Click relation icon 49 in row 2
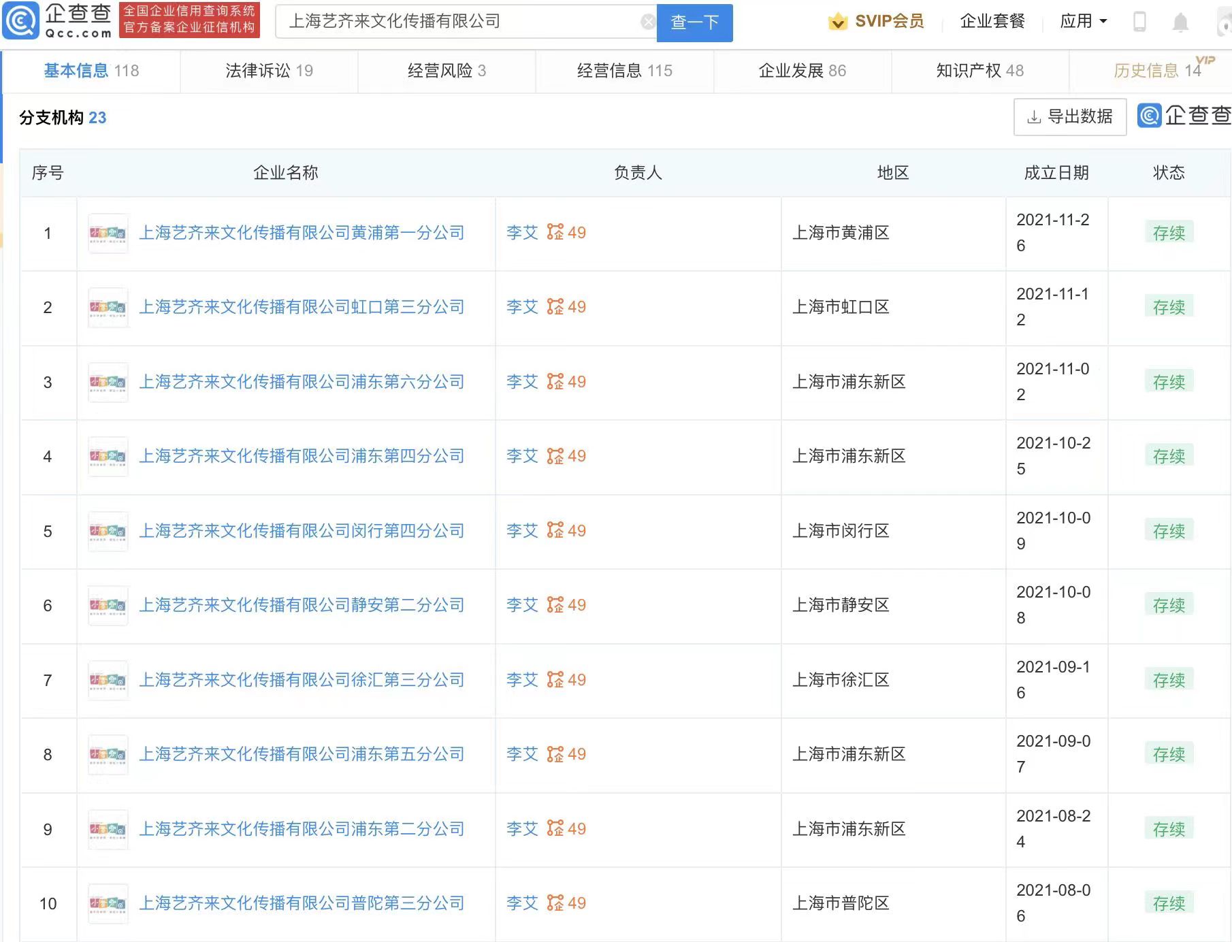The height and width of the screenshot is (942, 1232). [566, 307]
